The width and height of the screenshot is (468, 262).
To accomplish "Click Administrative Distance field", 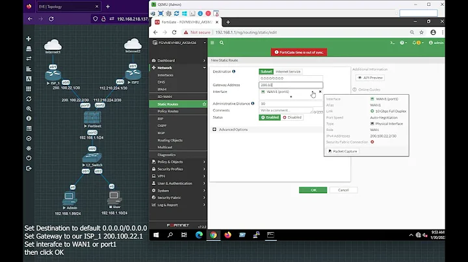I will point(291,104).
